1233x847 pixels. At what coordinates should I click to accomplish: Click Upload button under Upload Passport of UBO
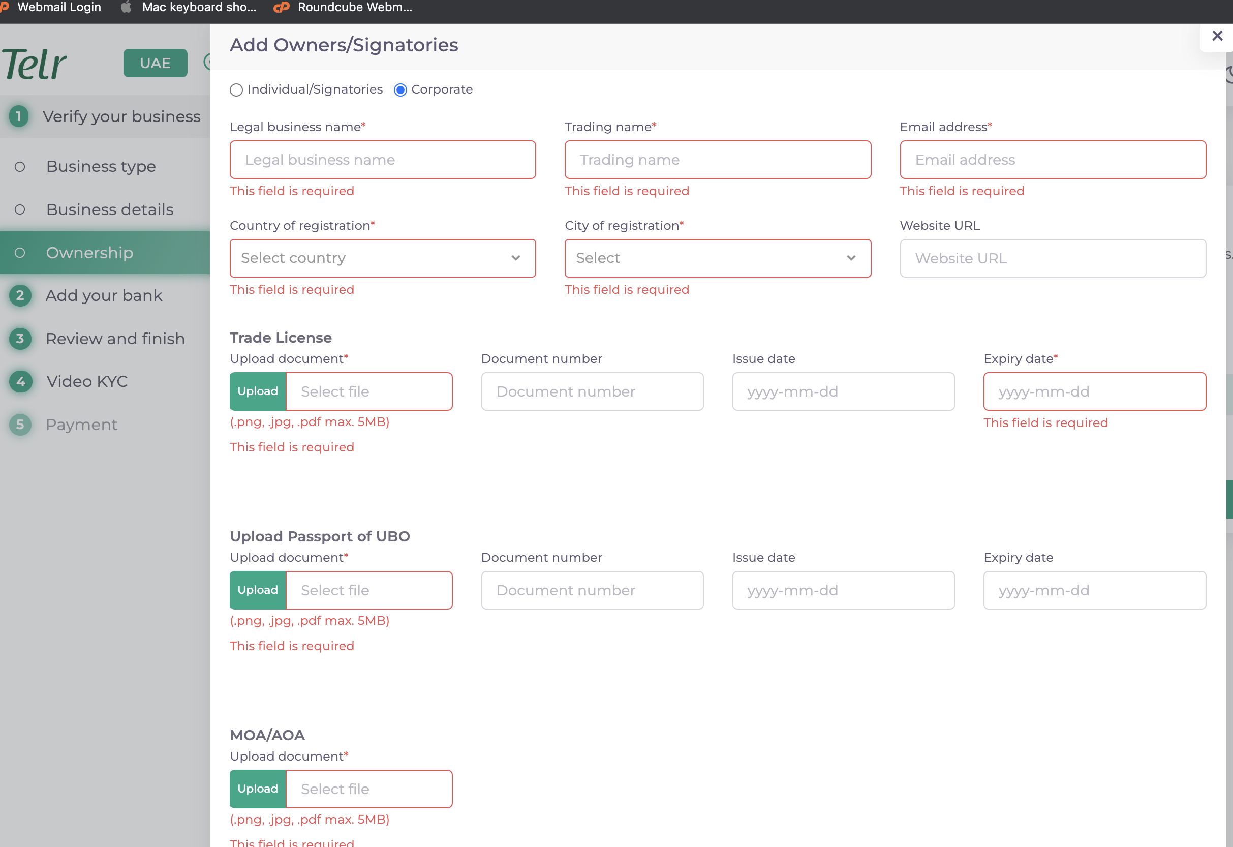click(258, 590)
